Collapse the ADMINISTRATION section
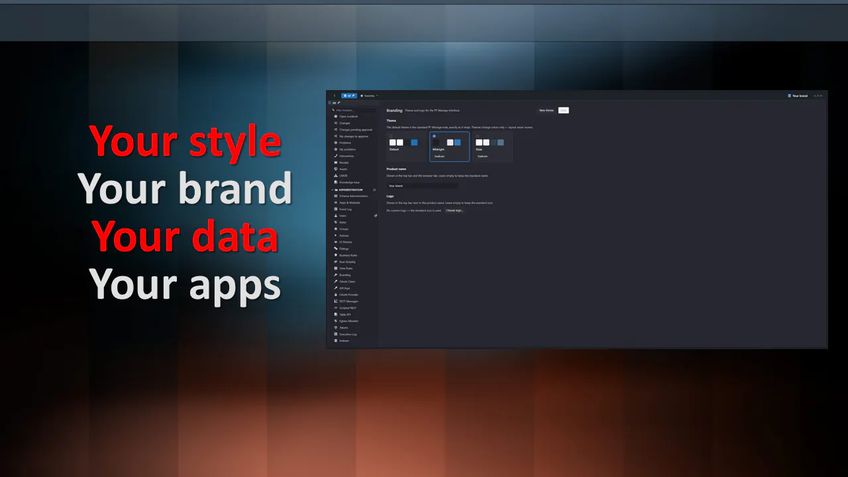This screenshot has width=848, height=477. 333,189
